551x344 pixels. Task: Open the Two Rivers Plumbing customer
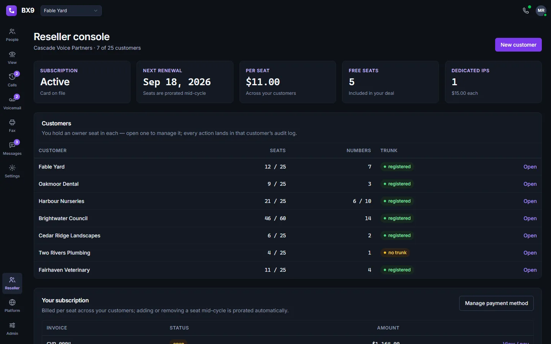coord(530,253)
